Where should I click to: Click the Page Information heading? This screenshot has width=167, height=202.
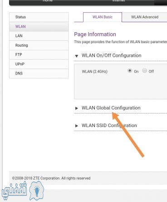point(95,34)
